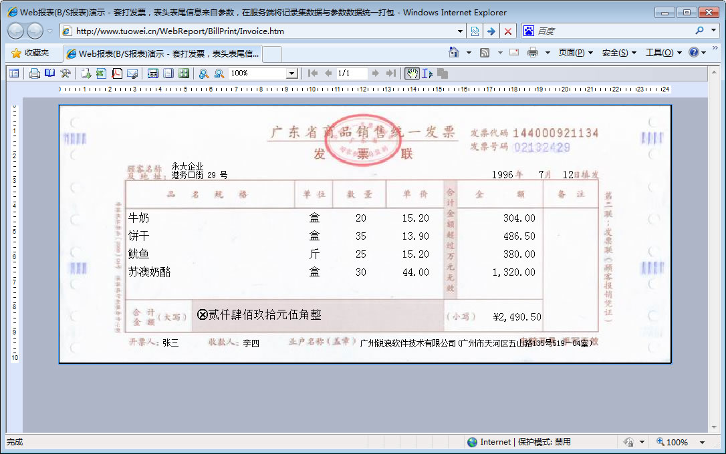This screenshot has width=726, height=454.
Task: Go to the IE home page
Action: click(454, 53)
